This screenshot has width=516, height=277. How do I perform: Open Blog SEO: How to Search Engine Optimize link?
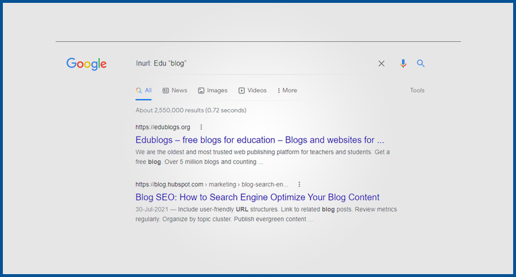[257, 197]
